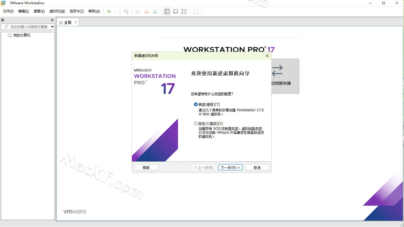
Task: Maximize the VMware Workstation window
Action: pos(384,3)
